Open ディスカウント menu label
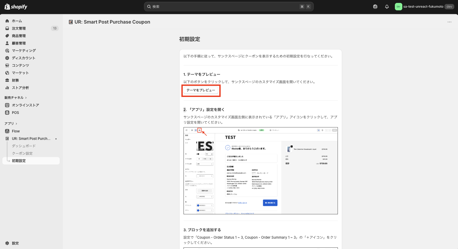 pyautogui.click(x=24, y=58)
